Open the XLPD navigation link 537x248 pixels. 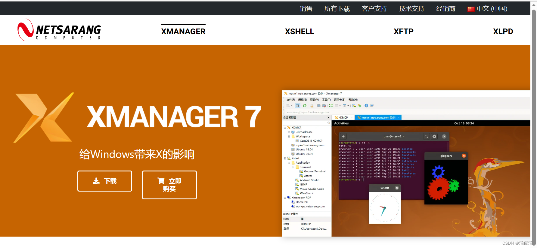click(503, 32)
